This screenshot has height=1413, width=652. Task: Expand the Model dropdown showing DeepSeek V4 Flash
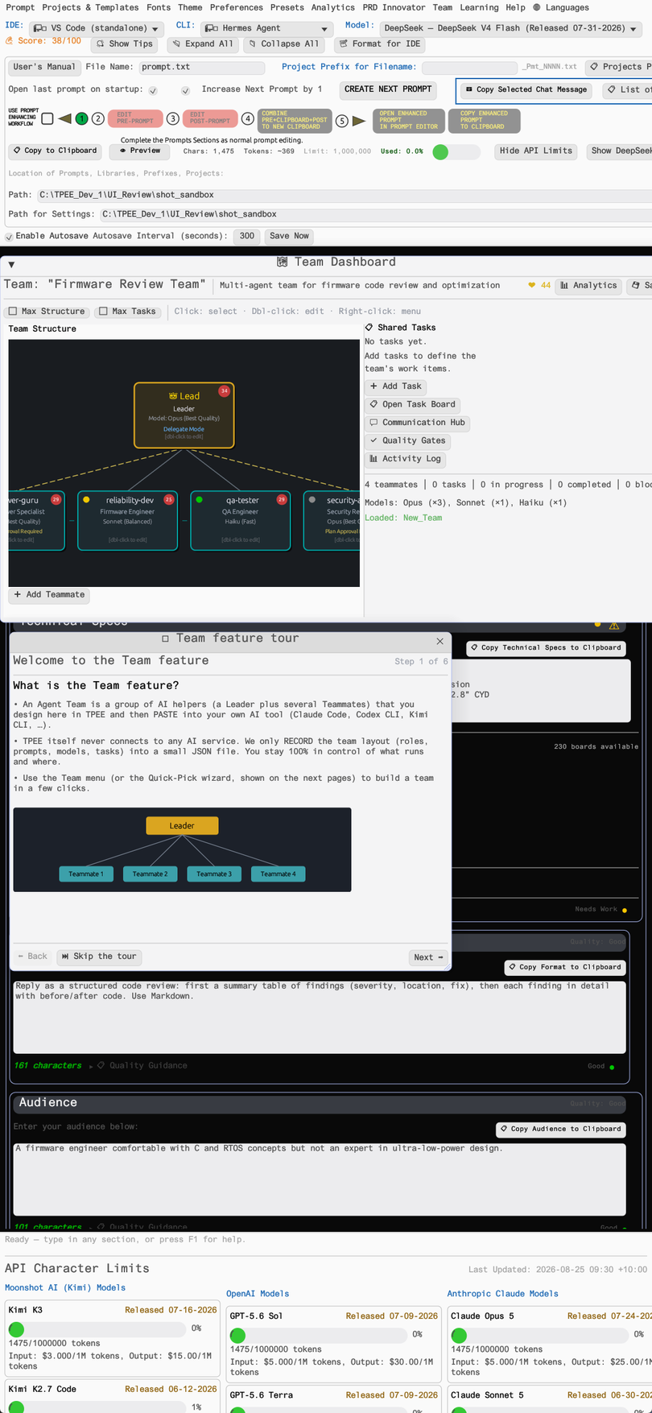[510, 28]
